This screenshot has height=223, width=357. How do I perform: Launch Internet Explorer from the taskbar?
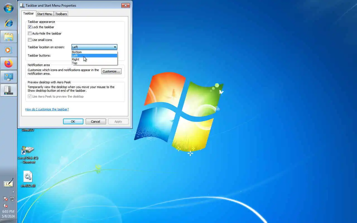coord(8,23)
